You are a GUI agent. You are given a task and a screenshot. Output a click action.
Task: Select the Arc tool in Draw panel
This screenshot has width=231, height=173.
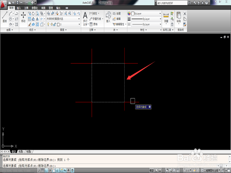click(x=10, y=13)
